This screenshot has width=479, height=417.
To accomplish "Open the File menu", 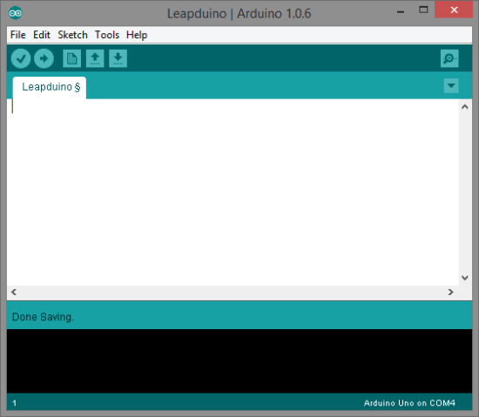I will coord(18,35).
